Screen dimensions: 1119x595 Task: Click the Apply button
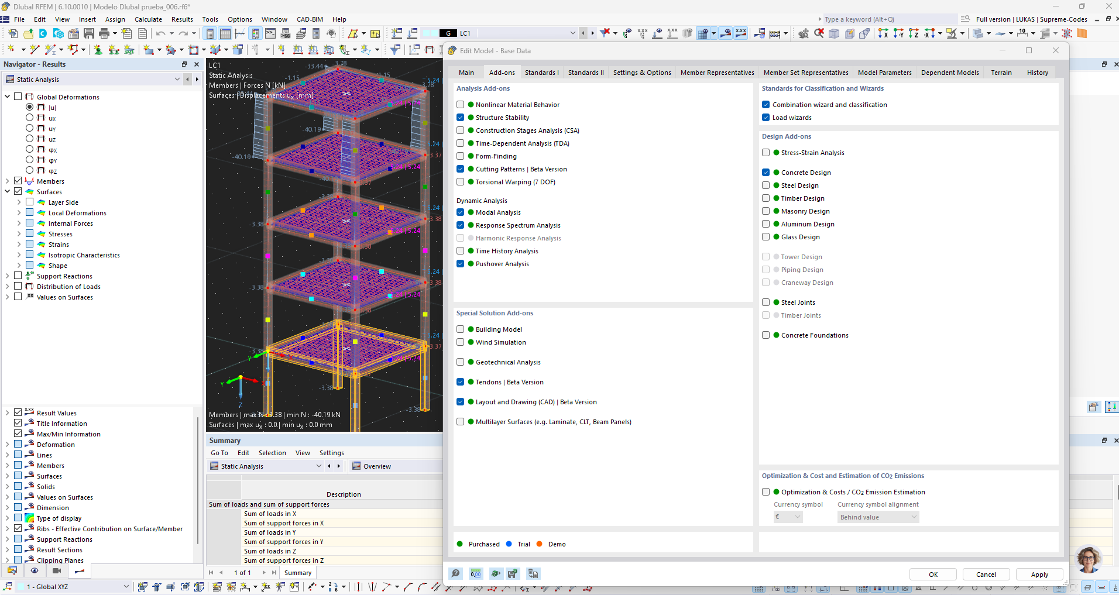[x=1039, y=575]
